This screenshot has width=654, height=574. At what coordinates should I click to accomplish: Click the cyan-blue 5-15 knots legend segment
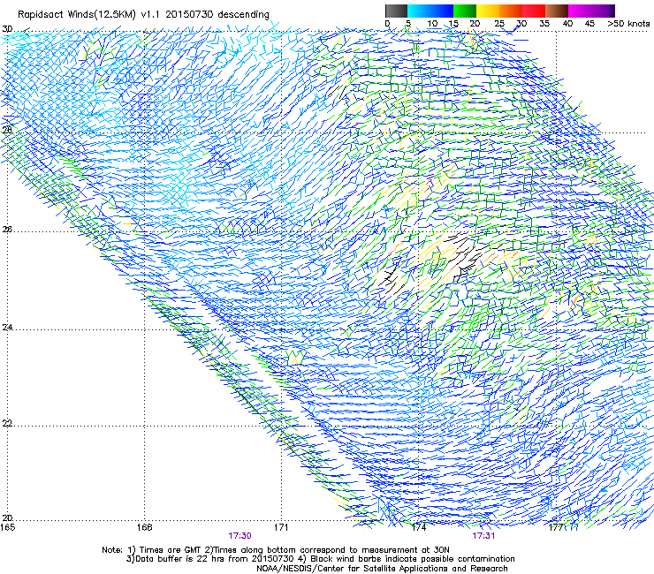[x=430, y=11]
